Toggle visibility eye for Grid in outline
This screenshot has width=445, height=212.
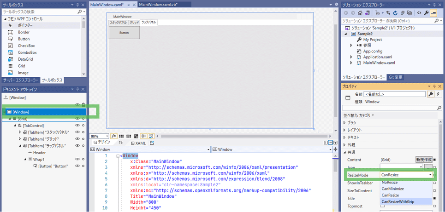click(x=77, y=119)
